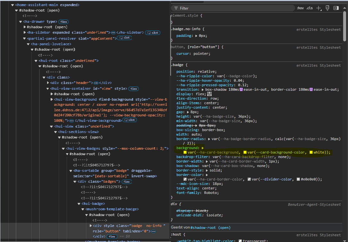The width and height of the screenshot is (348, 242).
Task: Toggle flex badge on div class badges
Action: [126, 182]
